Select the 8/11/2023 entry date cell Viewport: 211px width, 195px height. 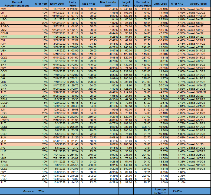click(57, 162)
